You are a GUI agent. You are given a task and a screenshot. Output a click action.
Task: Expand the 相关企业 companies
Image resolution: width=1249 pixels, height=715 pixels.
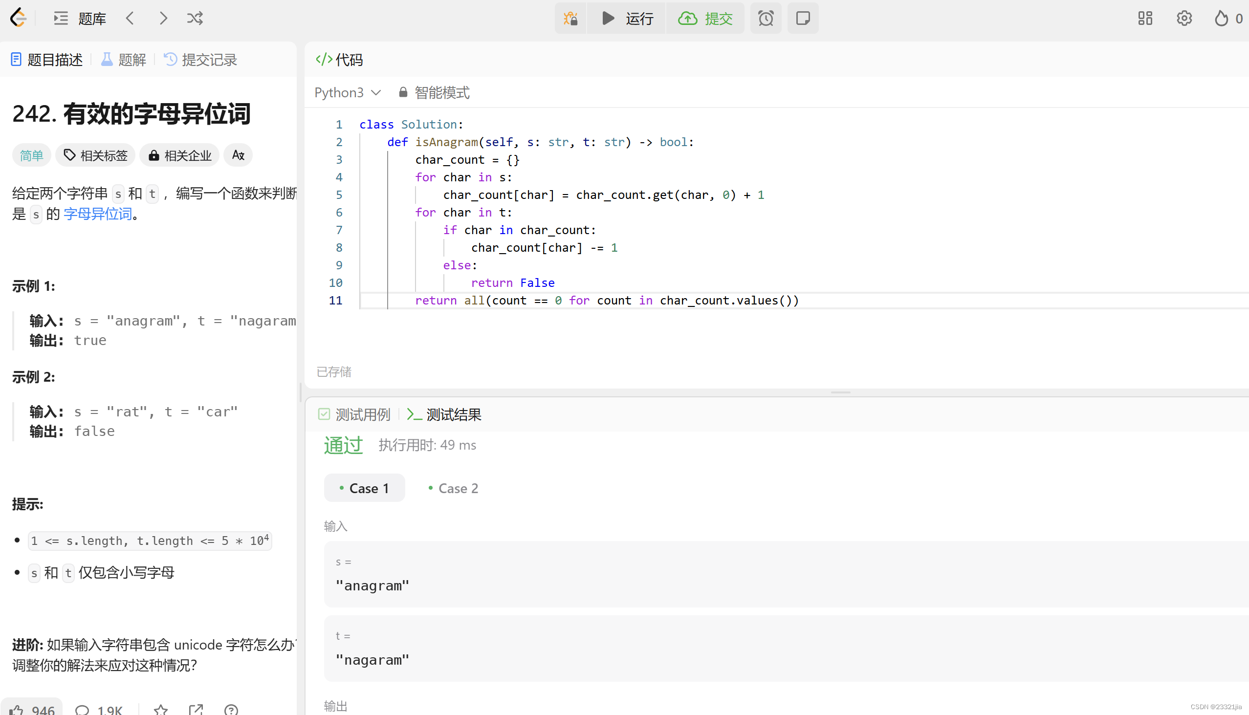click(x=180, y=156)
